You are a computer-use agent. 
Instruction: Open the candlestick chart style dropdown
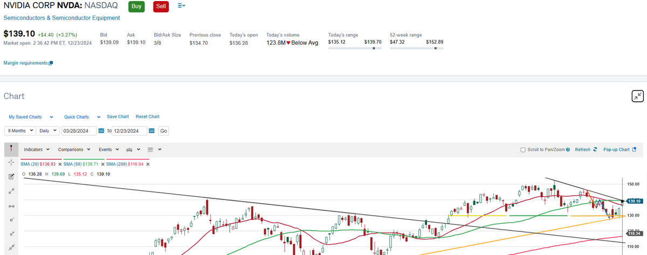pos(133,149)
